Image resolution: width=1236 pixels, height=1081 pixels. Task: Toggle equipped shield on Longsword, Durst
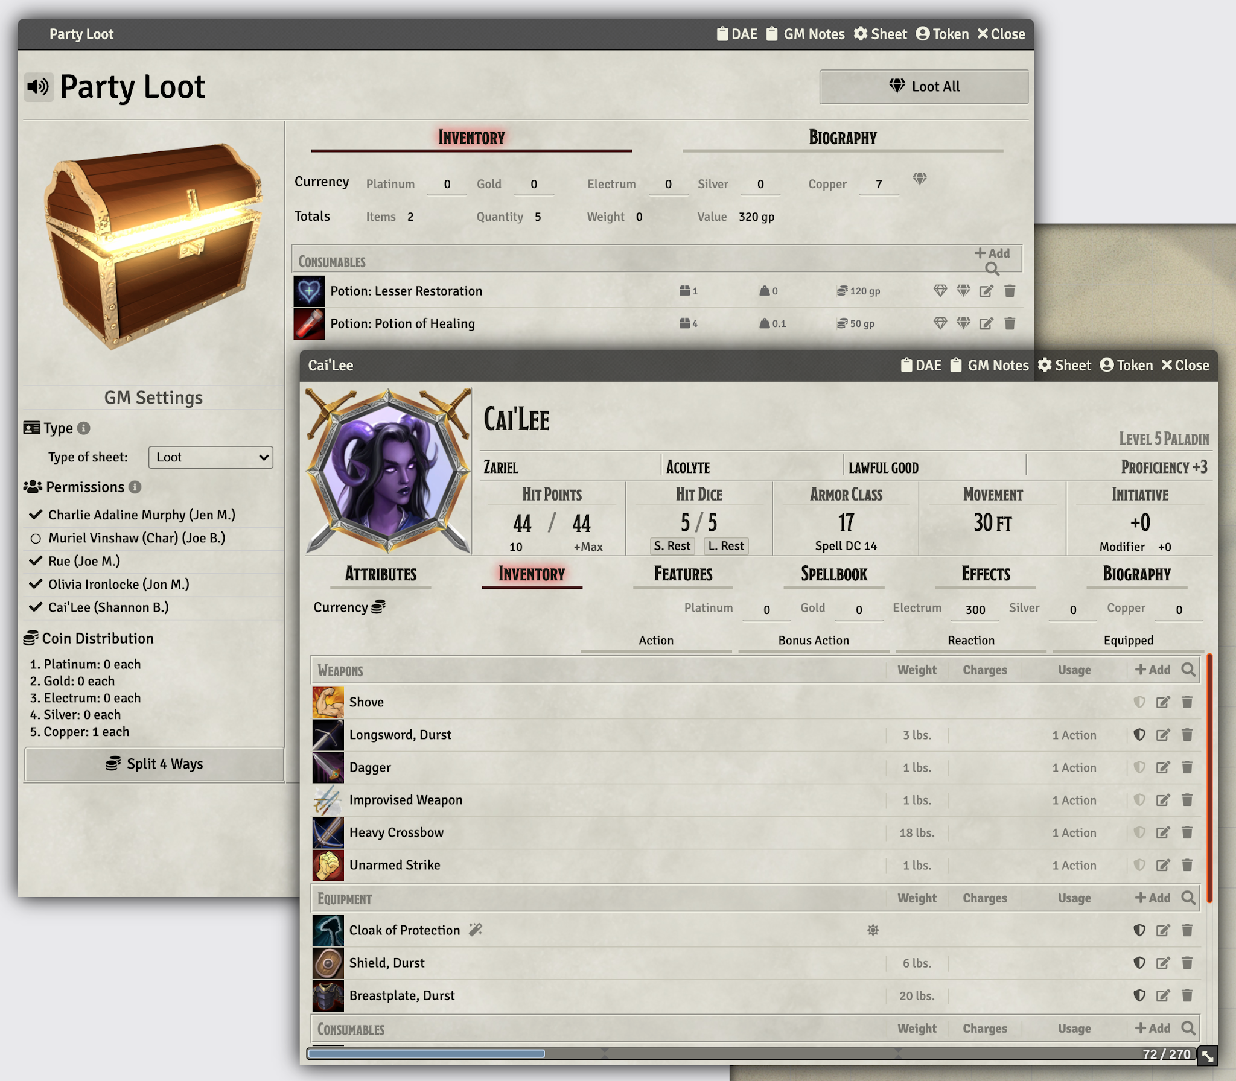point(1139,735)
